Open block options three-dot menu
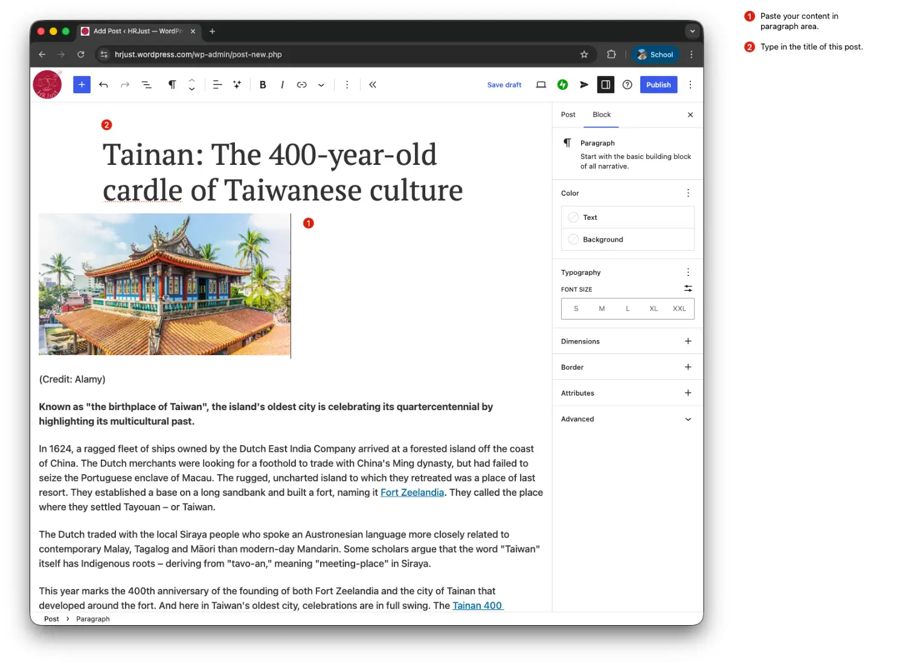906x665 pixels. [347, 85]
